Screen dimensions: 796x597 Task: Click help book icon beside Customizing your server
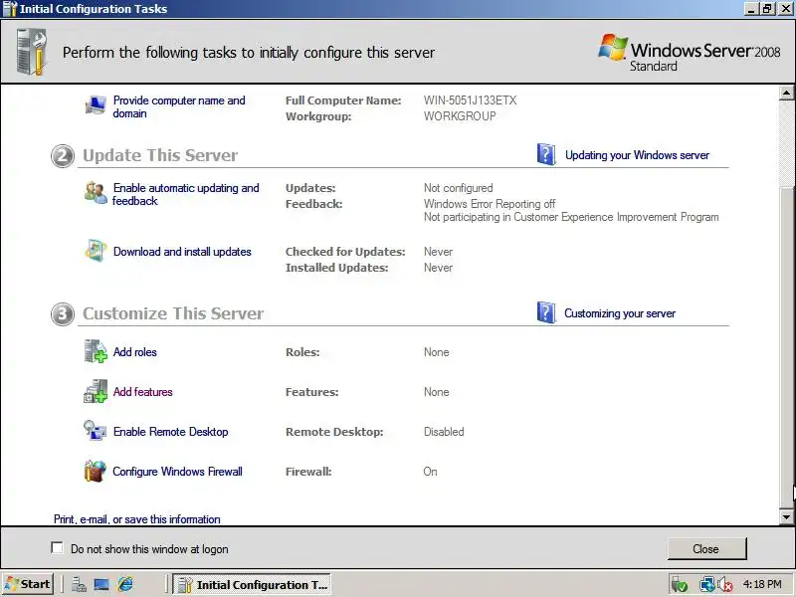pyautogui.click(x=546, y=312)
